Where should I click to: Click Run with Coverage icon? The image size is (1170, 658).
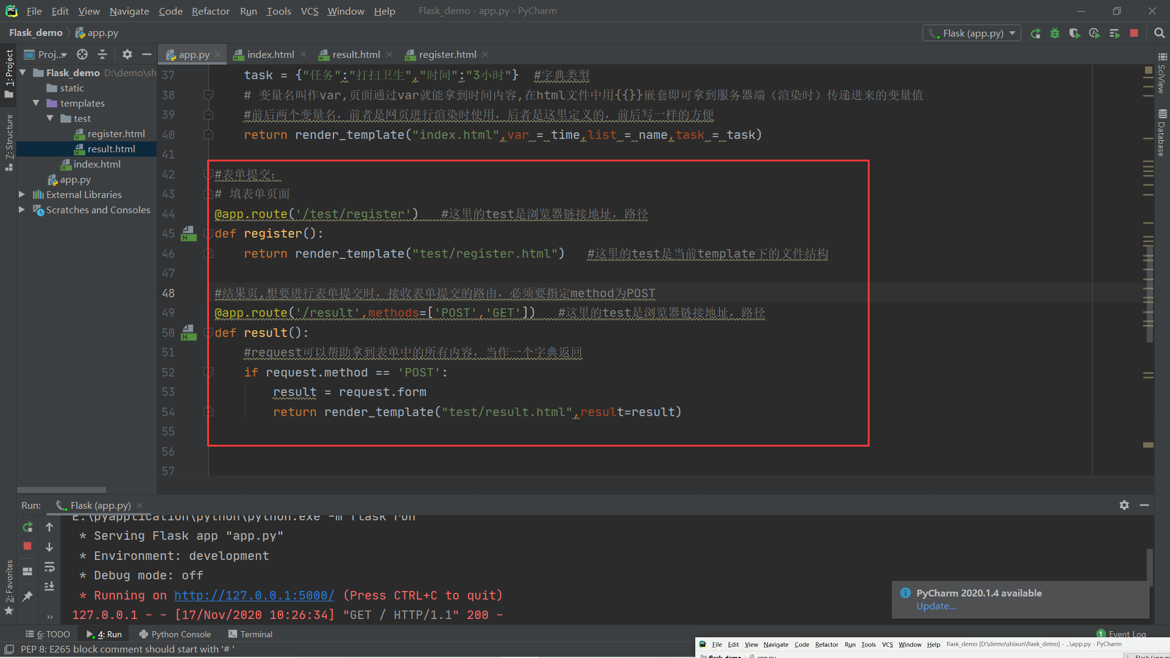click(x=1074, y=34)
